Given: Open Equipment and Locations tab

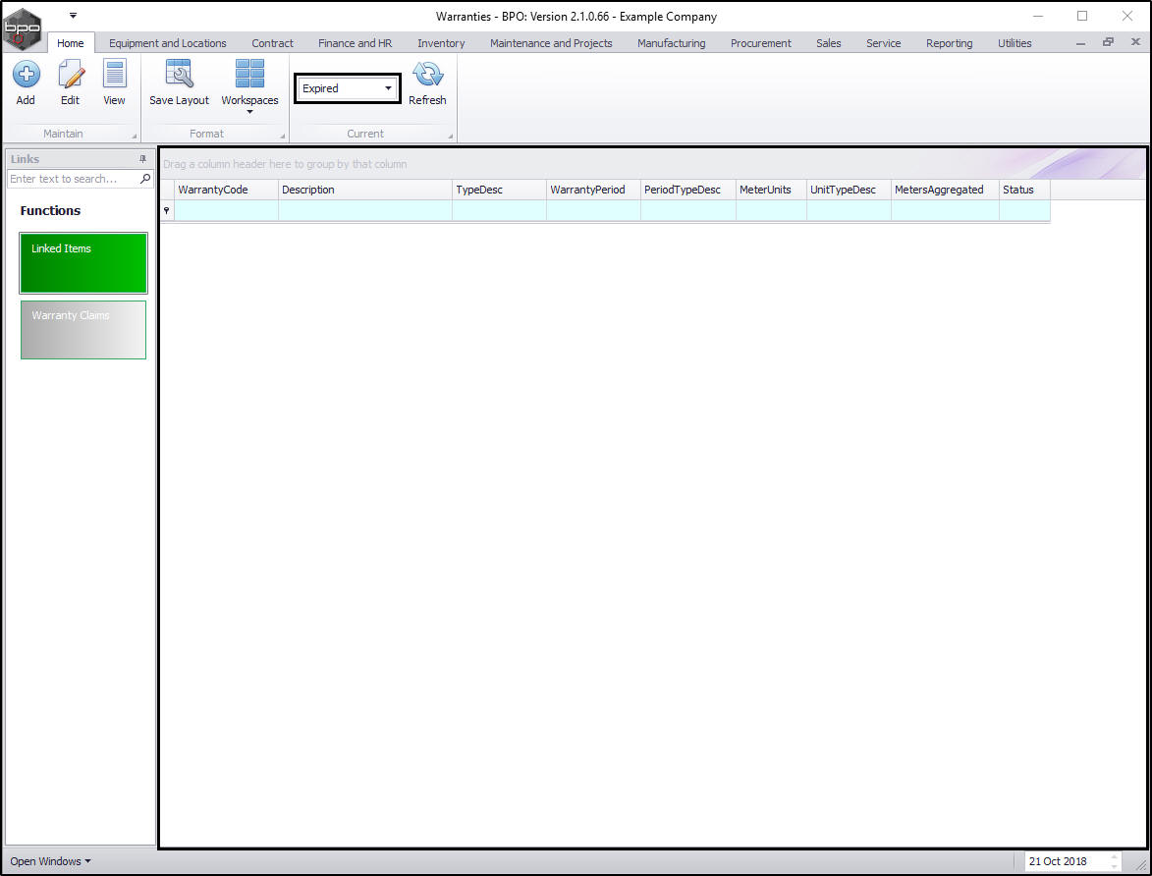Looking at the screenshot, I should pos(168,43).
